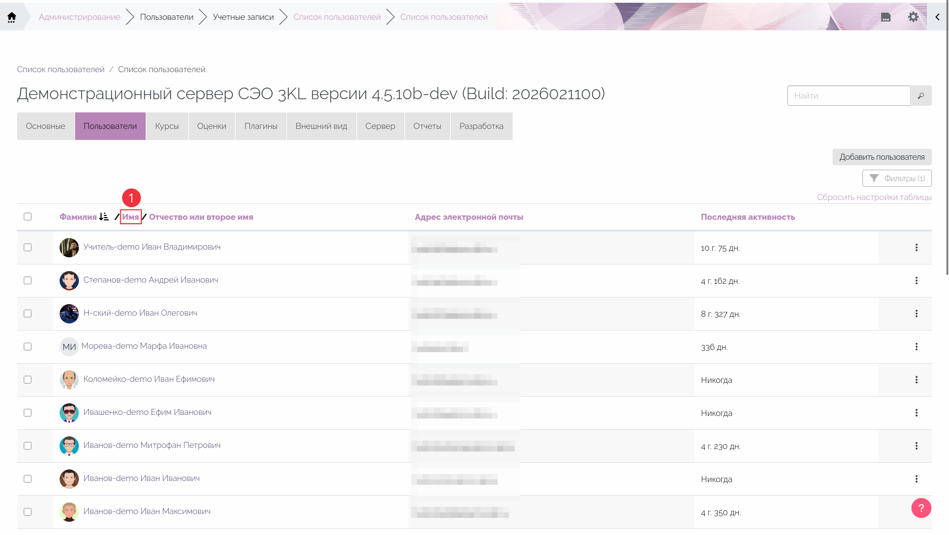Click into the Найти search field

point(848,96)
